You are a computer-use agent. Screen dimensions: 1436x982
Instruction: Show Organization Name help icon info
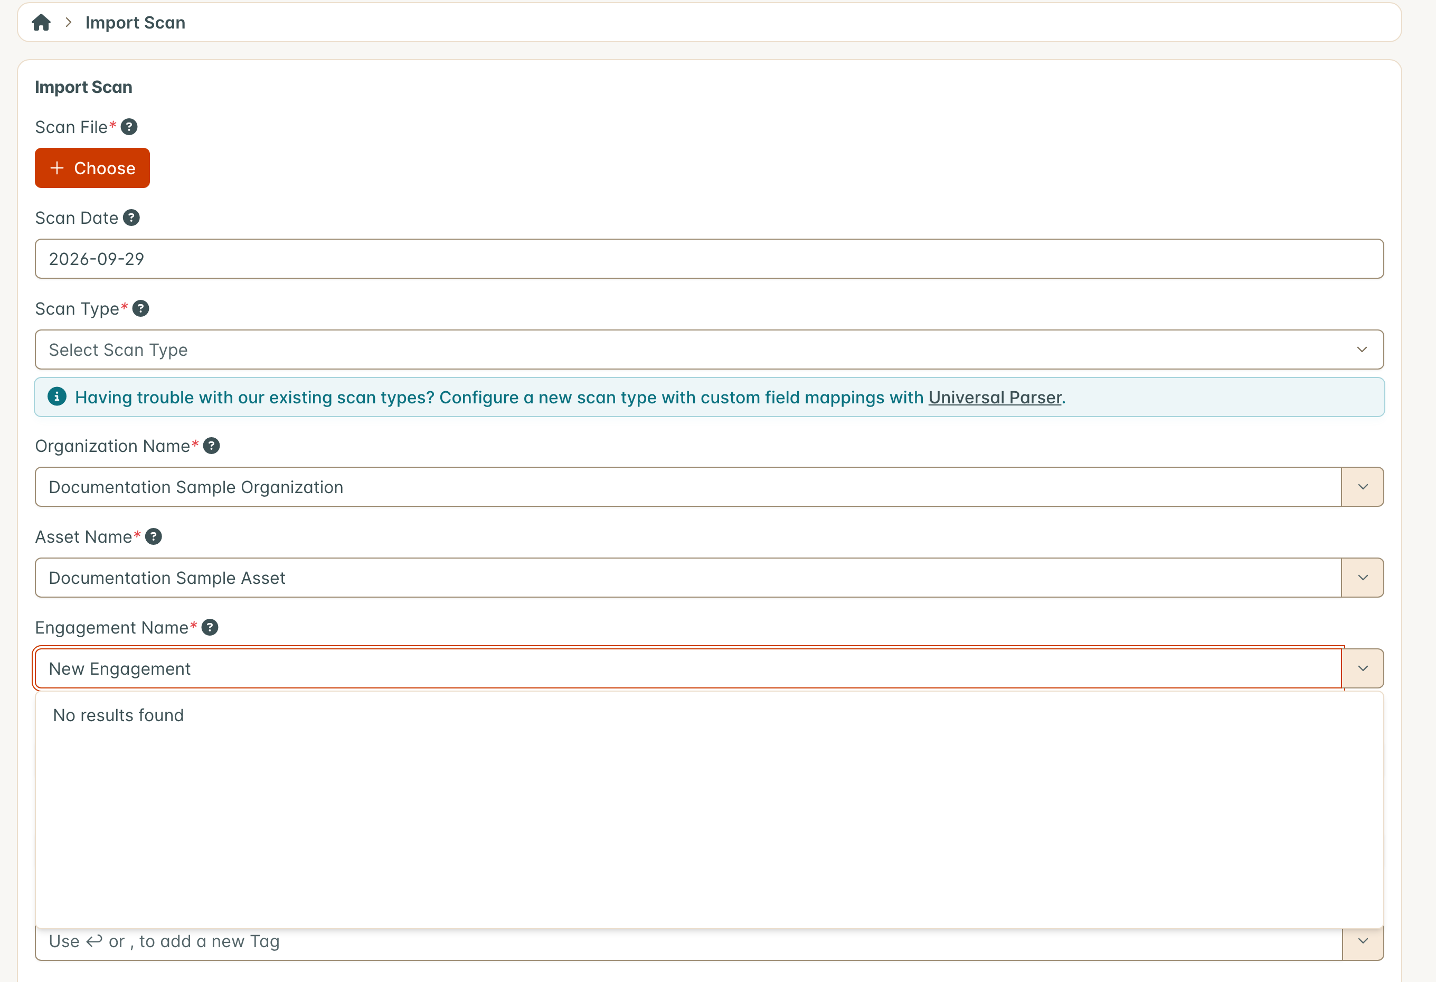(211, 446)
